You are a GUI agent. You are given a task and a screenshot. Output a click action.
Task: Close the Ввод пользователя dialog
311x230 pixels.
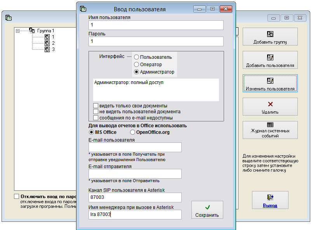pos(226,9)
